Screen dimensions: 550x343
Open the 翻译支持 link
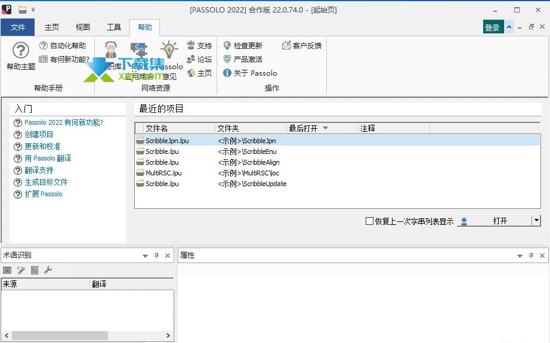[x=39, y=170]
